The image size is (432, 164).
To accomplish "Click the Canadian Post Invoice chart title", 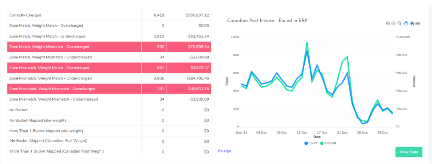I will [x=267, y=20].
